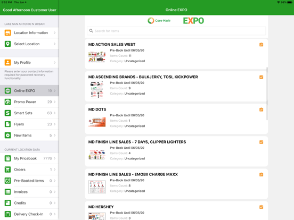Open the Promo Power icon
Viewport: 294px width, 220px height.
pos(7,102)
